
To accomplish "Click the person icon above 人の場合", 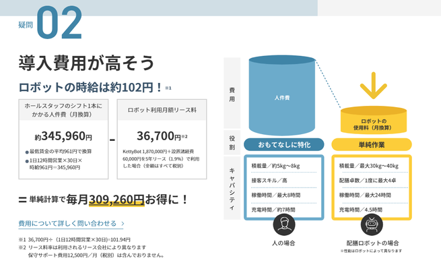I will 283,224.
